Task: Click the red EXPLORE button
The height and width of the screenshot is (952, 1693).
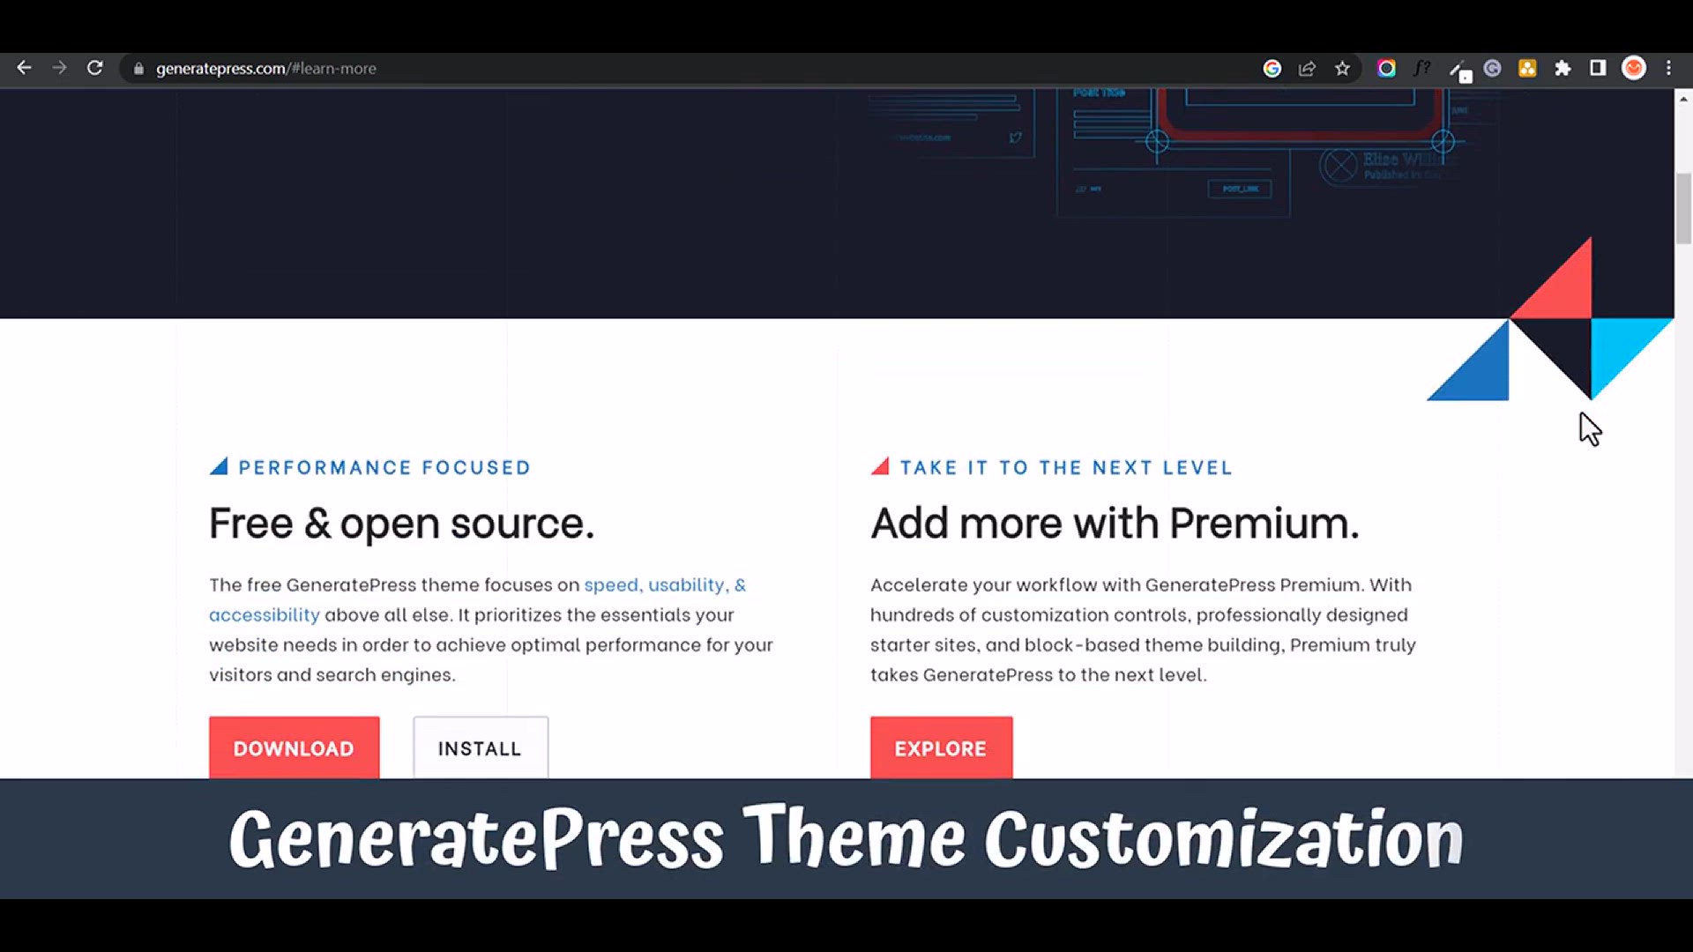Action: (x=941, y=747)
